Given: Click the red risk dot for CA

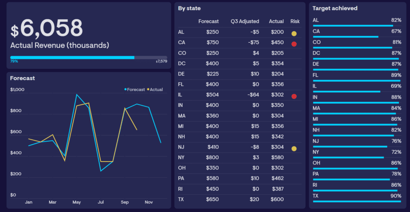Looking at the screenshot, I should [x=294, y=44].
